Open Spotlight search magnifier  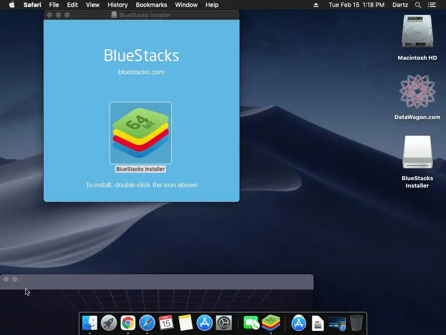[418, 5]
